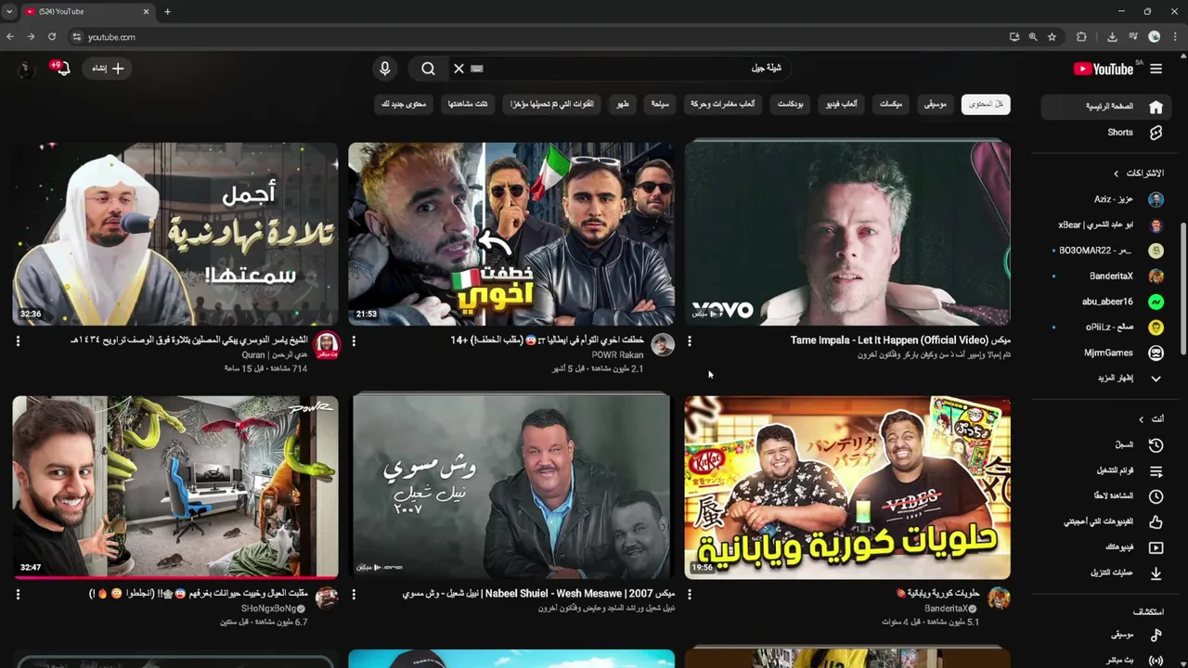Viewport: 1188px width, 668px height.
Task: Click the Create (إنشاء) button
Action: 108,69
